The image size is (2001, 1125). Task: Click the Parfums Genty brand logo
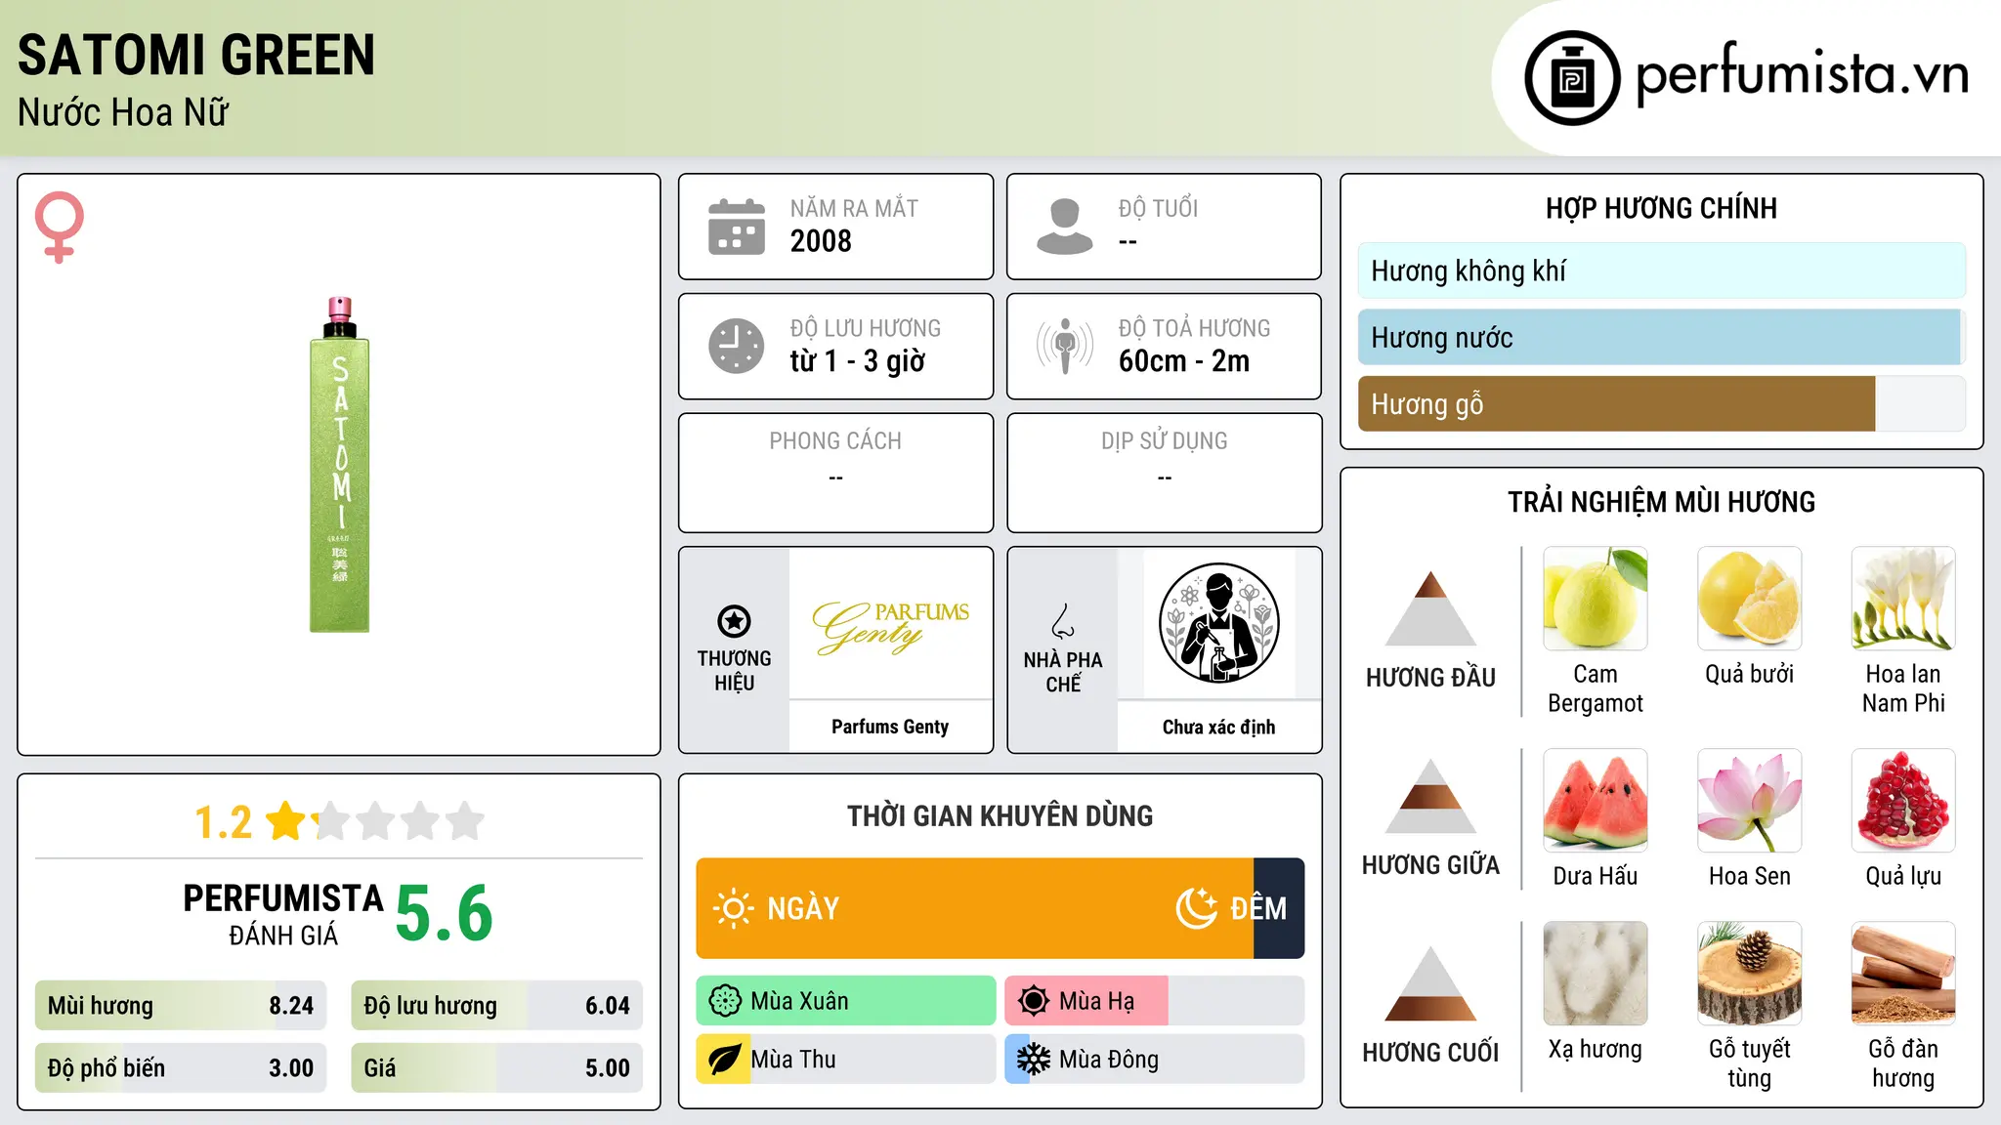(x=891, y=627)
